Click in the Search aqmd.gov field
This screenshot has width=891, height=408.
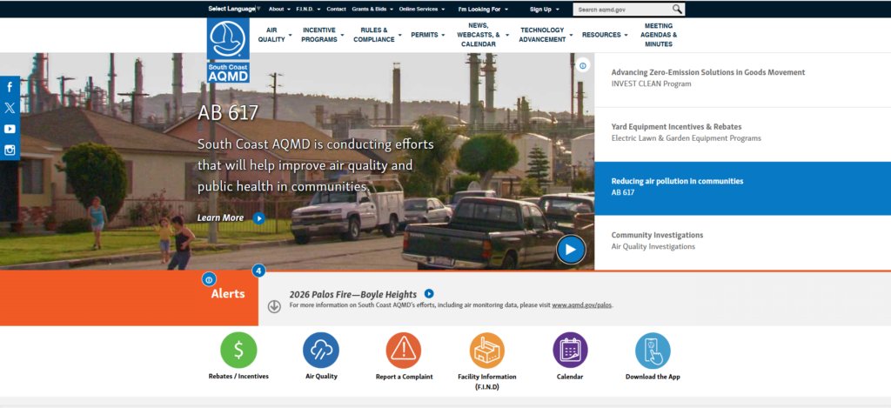(x=621, y=10)
